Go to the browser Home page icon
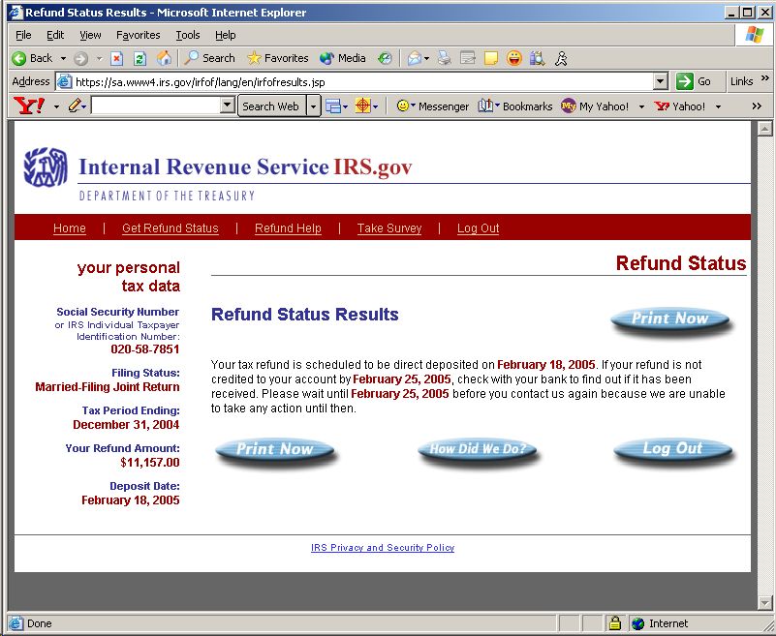 [x=164, y=58]
